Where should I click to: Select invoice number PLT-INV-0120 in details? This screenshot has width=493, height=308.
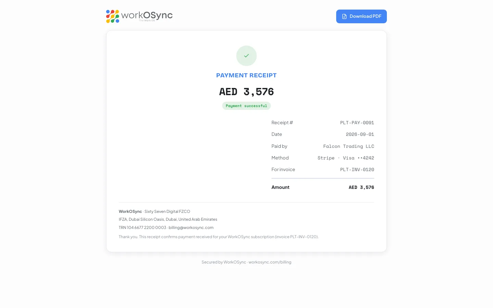(x=357, y=170)
